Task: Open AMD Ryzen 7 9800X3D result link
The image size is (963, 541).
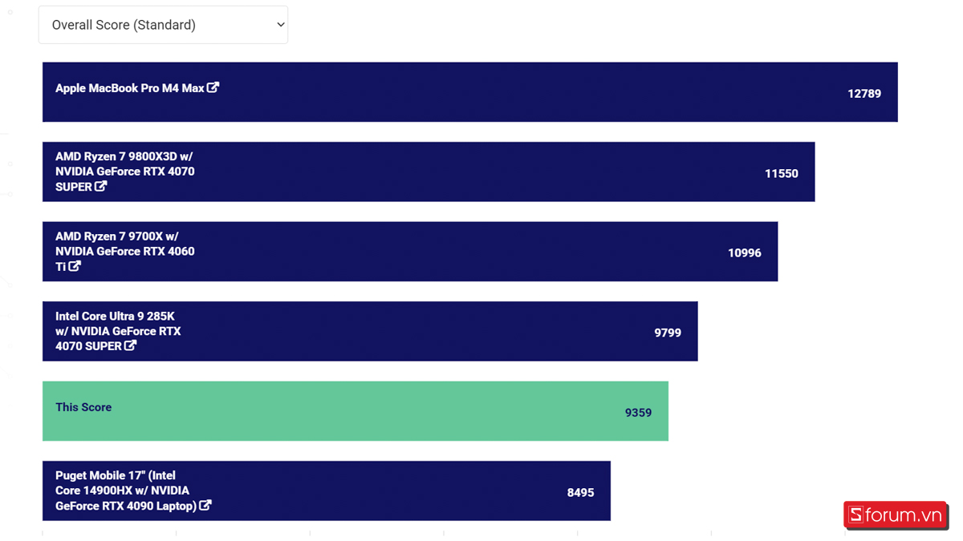Action: [125, 172]
